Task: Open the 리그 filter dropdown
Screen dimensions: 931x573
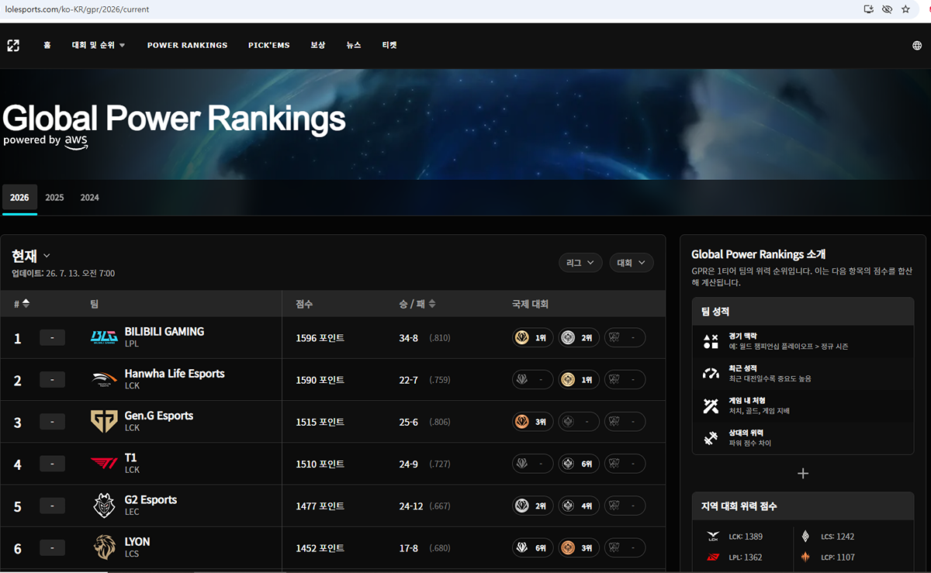Action: pos(580,263)
